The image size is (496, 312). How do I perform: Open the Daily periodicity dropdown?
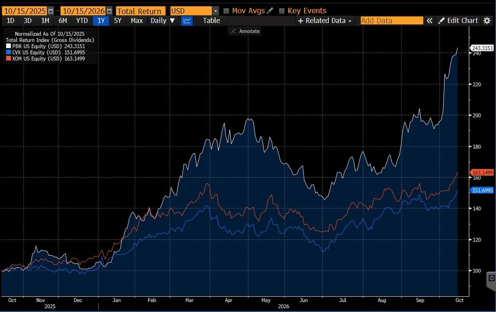(x=163, y=21)
